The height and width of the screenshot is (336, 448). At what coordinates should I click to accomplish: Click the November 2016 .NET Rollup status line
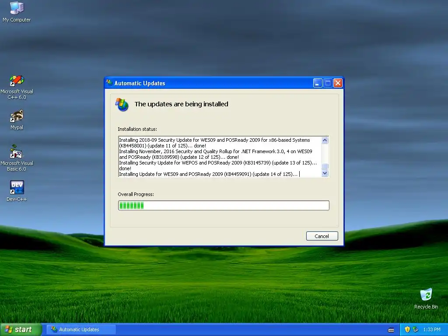click(216, 154)
